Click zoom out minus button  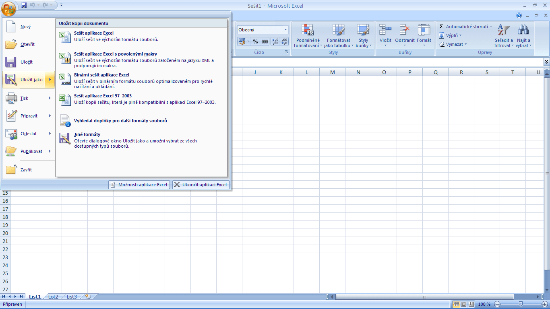pyautogui.click(x=497, y=304)
